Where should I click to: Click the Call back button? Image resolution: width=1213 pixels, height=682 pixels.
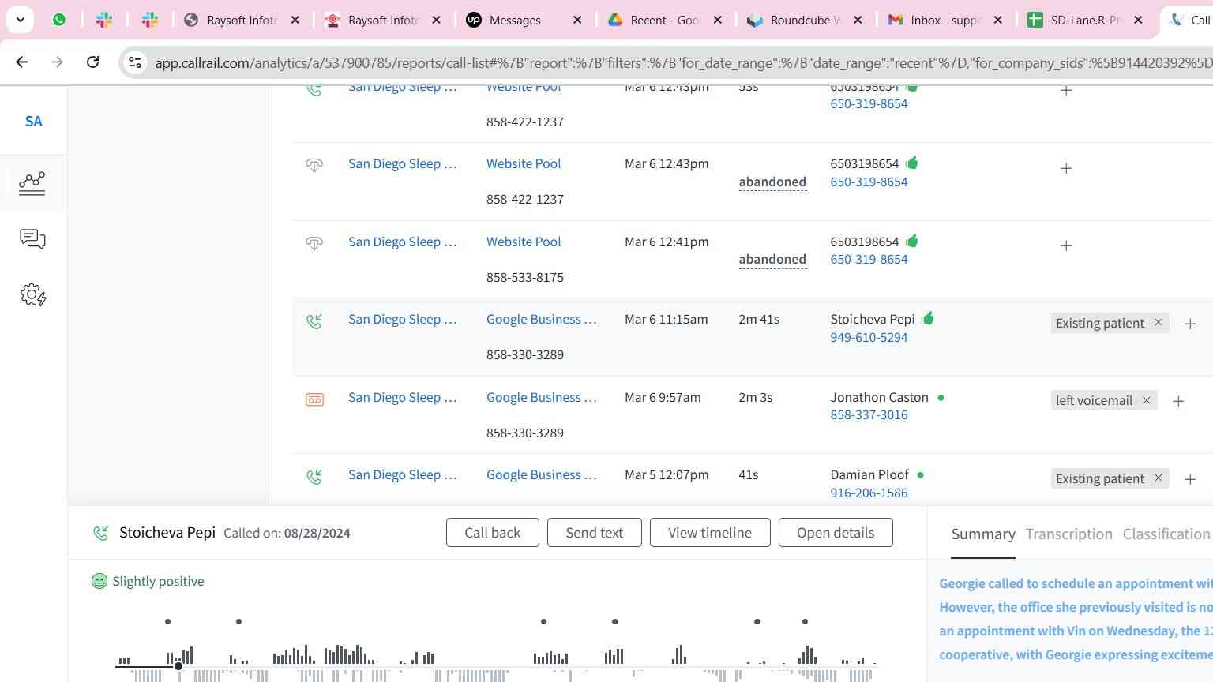pyautogui.click(x=493, y=533)
